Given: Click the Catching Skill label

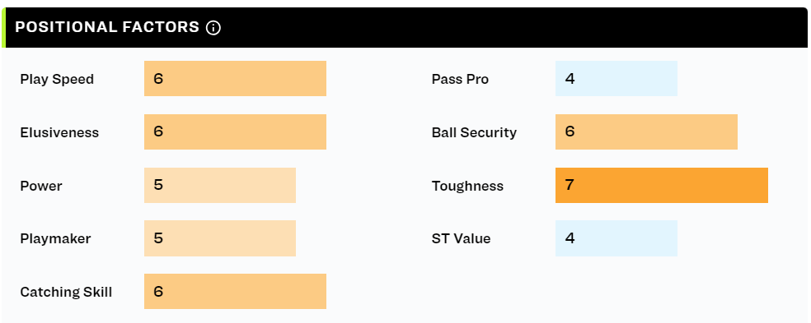Looking at the screenshot, I should [x=66, y=292].
